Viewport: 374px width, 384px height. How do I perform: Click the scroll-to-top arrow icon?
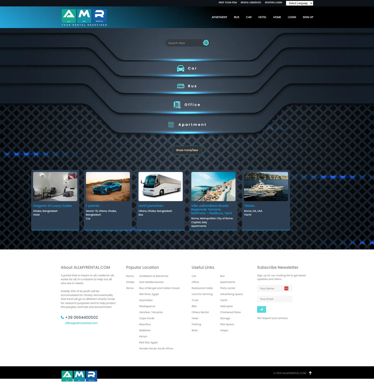(310, 373)
